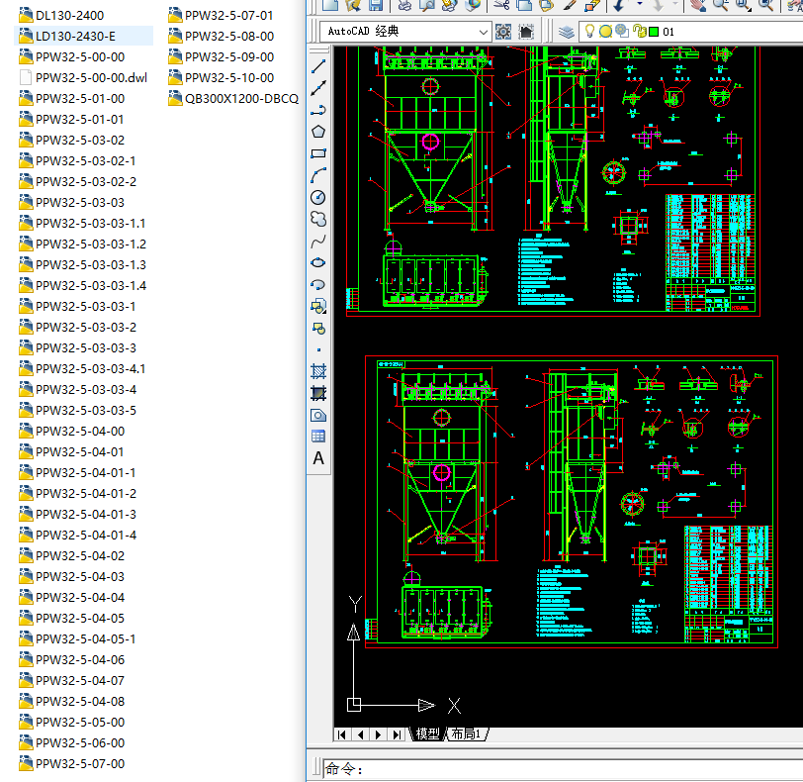Open the Undo history dropdown arrow
The image size is (803, 782).
(639, 6)
